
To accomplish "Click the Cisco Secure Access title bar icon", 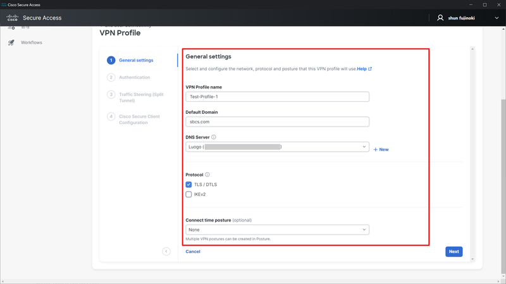I will click(x=4, y=5).
